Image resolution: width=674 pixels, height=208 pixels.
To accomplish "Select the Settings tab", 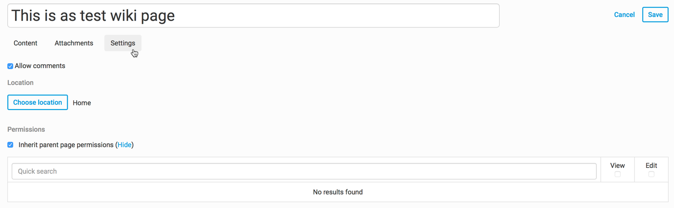I will (x=123, y=43).
